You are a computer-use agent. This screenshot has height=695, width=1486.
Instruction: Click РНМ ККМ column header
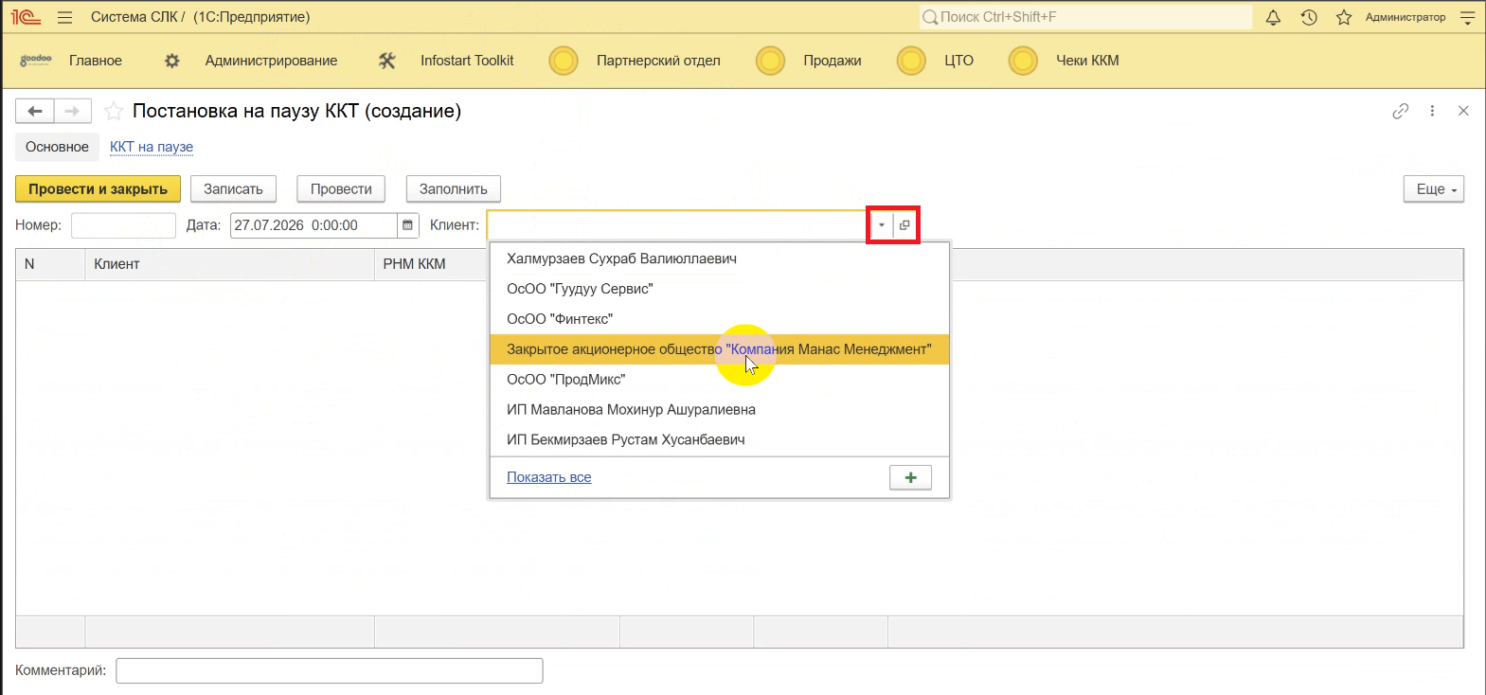432,264
